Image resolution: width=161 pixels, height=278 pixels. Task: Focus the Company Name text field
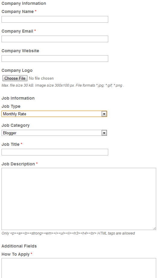(x=55, y=19)
